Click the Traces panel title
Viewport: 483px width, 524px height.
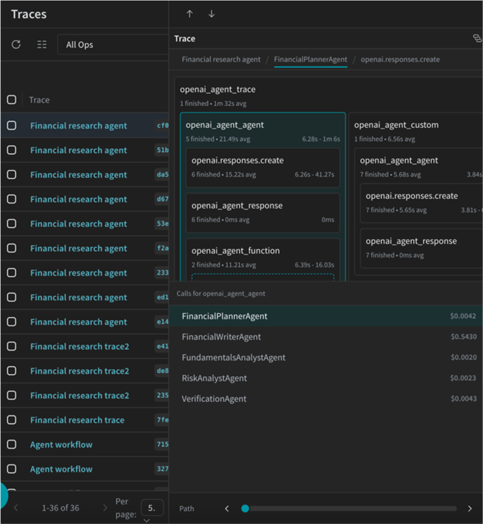29,15
